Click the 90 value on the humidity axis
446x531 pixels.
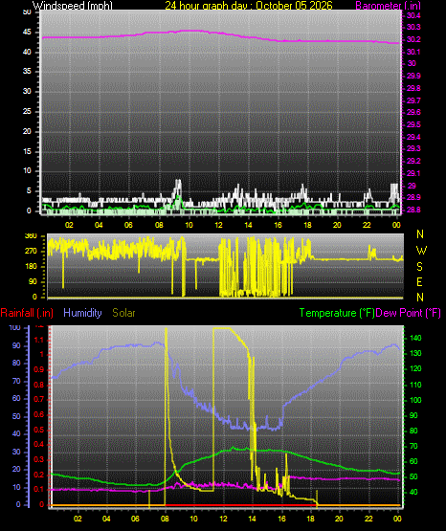click(x=16, y=345)
